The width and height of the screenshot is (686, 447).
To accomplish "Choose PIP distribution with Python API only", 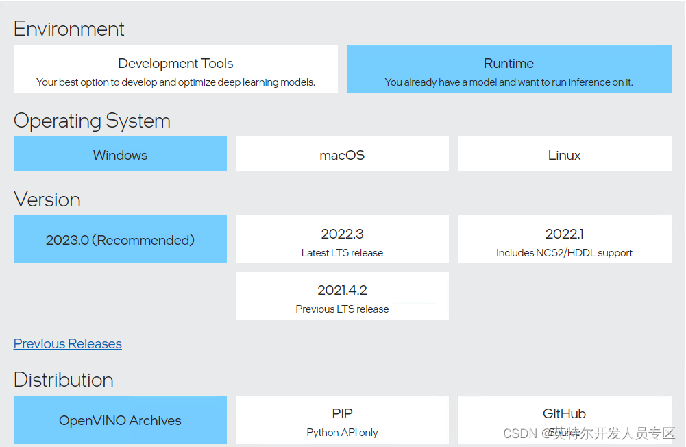I will click(342, 420).
